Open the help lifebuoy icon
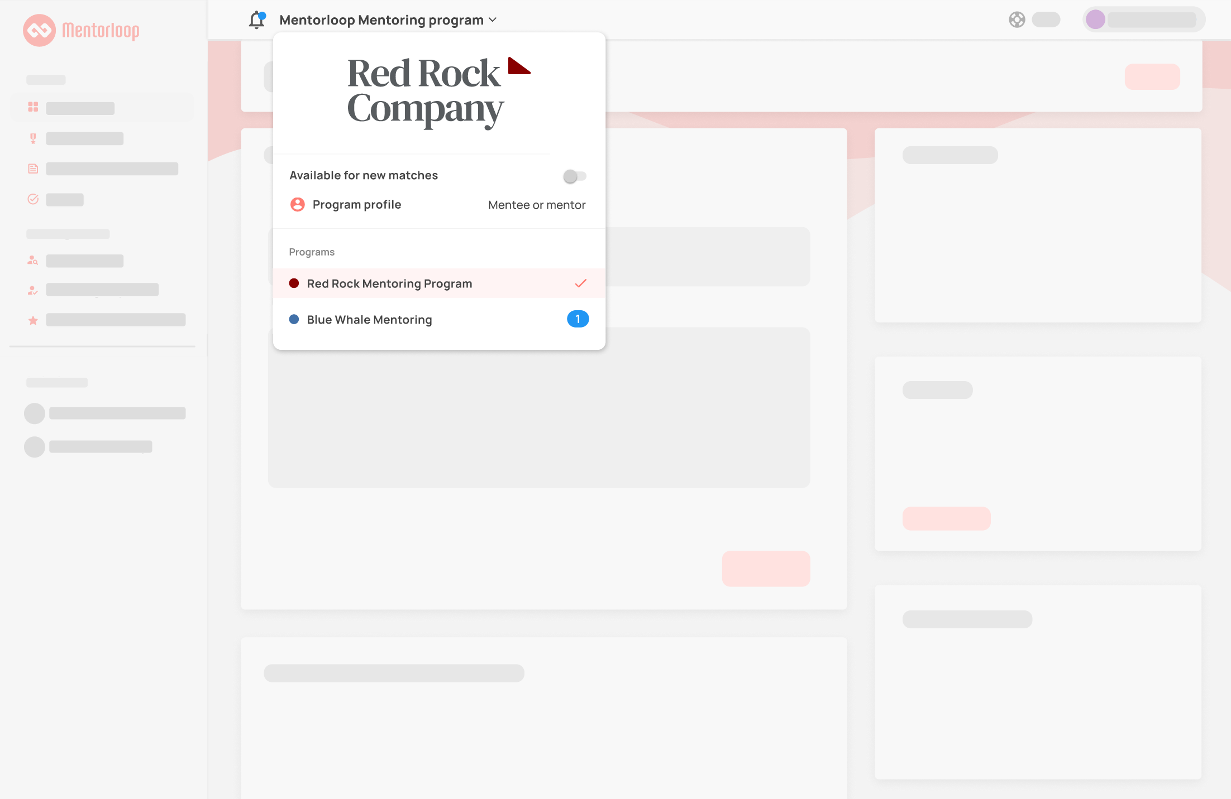Image resolution: width=1231 pixels, height=799 pixels. (1017, 20)
